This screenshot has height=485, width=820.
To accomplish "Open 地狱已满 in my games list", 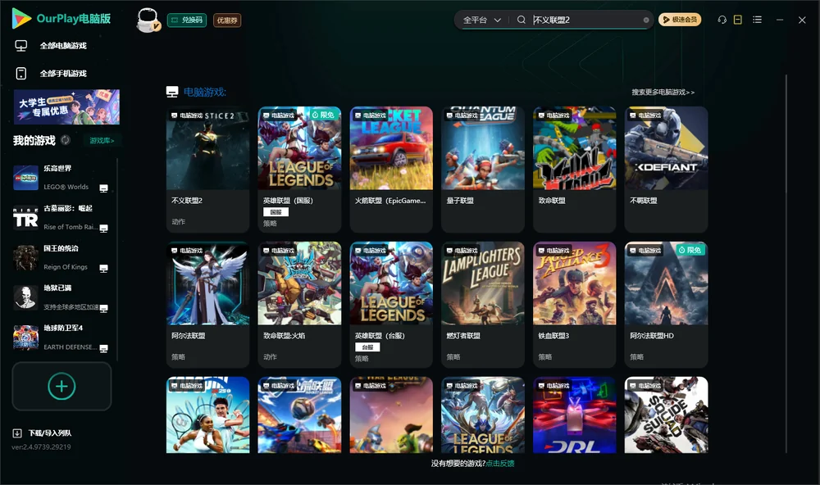I will 61,297.
